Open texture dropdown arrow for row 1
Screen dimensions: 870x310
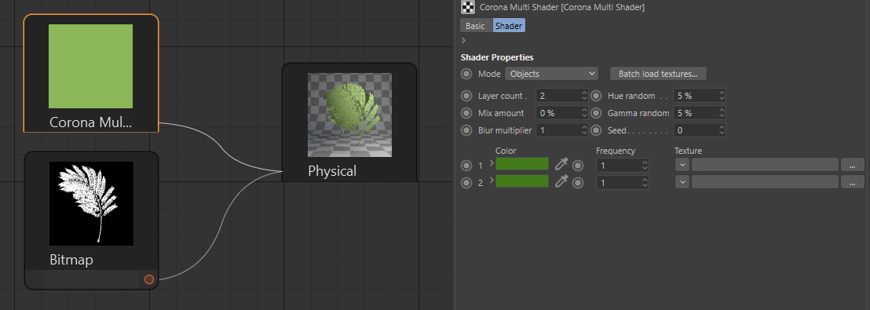tap(682, 165)
